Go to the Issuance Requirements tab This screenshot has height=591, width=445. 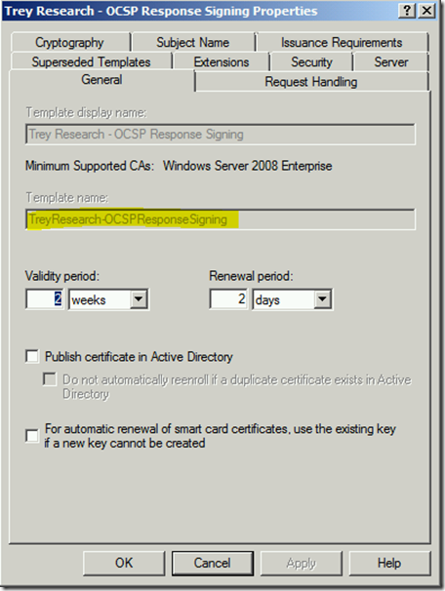(342, 43)
